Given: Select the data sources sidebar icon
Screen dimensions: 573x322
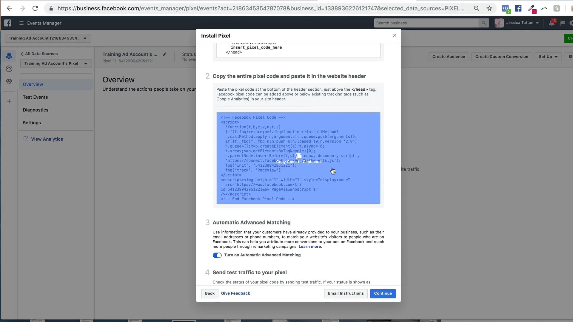Looking at the screenshot, I should click(x=9, y=56).
